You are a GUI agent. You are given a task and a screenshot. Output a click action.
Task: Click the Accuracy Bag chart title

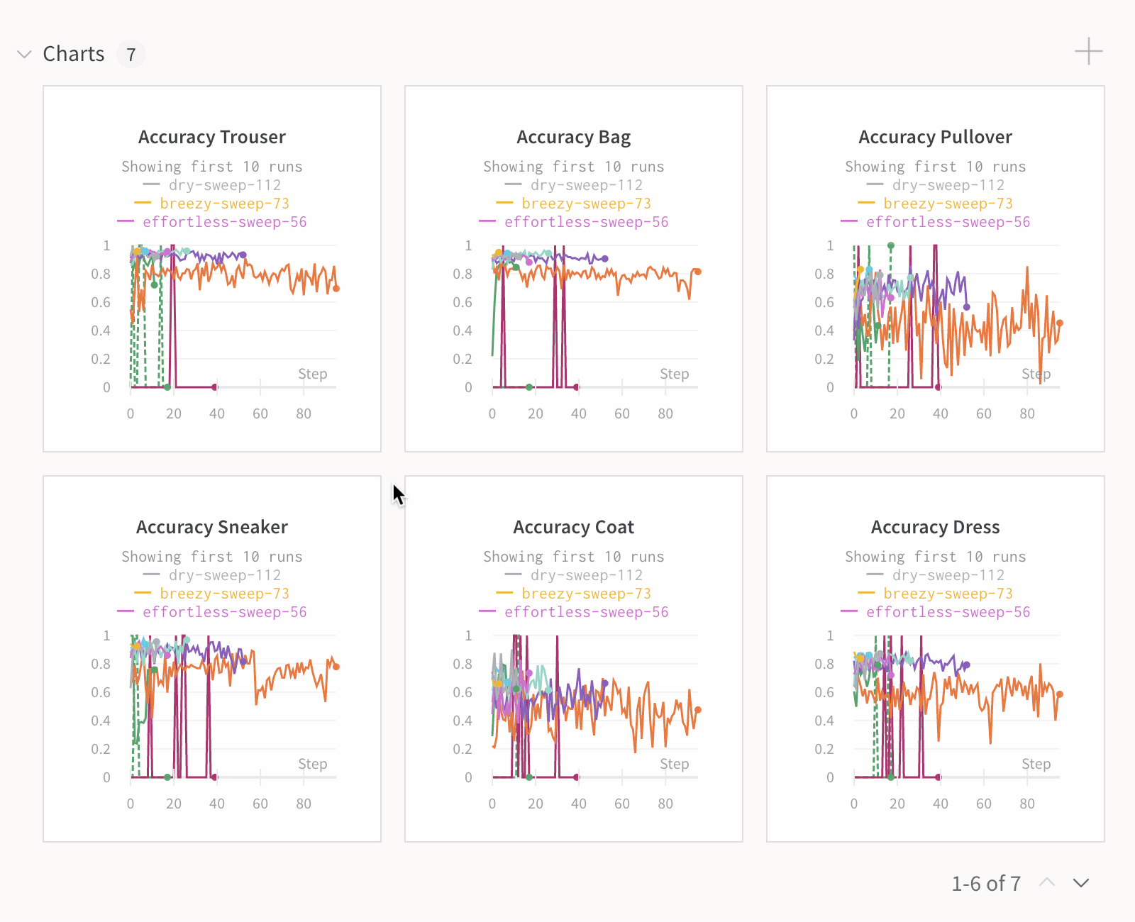(x=574, y=137)
